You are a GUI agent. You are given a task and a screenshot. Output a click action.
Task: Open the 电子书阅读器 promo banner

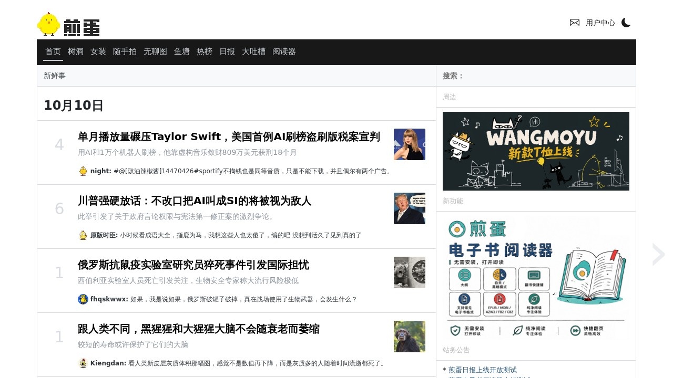(536, 278)
